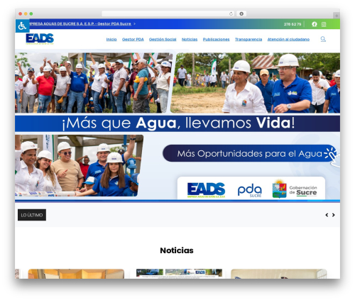Viewport: 355px width, 300px height.
Task: Click the EADS header logo
Action: [x=40, y=39]
